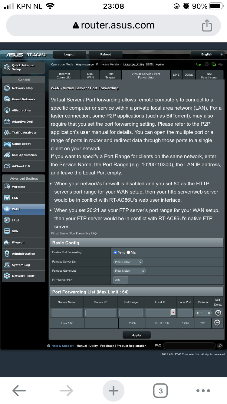This screenshot has height=404, width=227.
Task: Open browser more options menu
Action: 203,391
